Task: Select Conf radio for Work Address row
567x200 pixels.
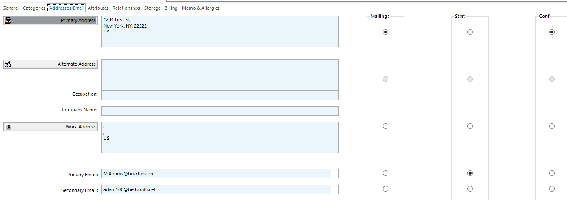Action: pos(552,126)
